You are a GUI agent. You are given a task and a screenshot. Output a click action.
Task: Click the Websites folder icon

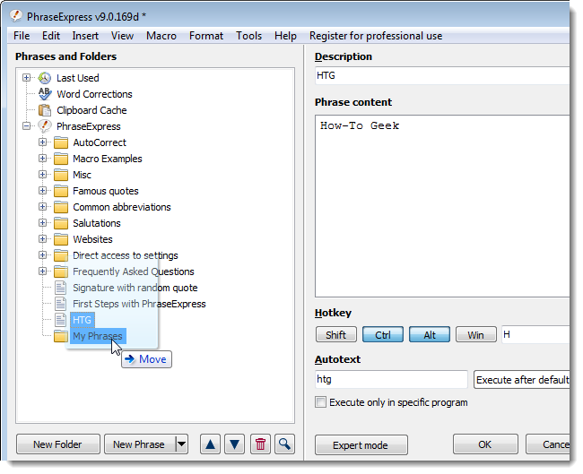[61, 239]
